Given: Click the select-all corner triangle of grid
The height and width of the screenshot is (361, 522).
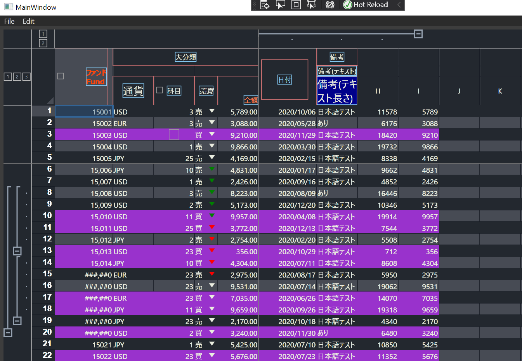Looking at the screenshot, I should click(x=50, y=101).
